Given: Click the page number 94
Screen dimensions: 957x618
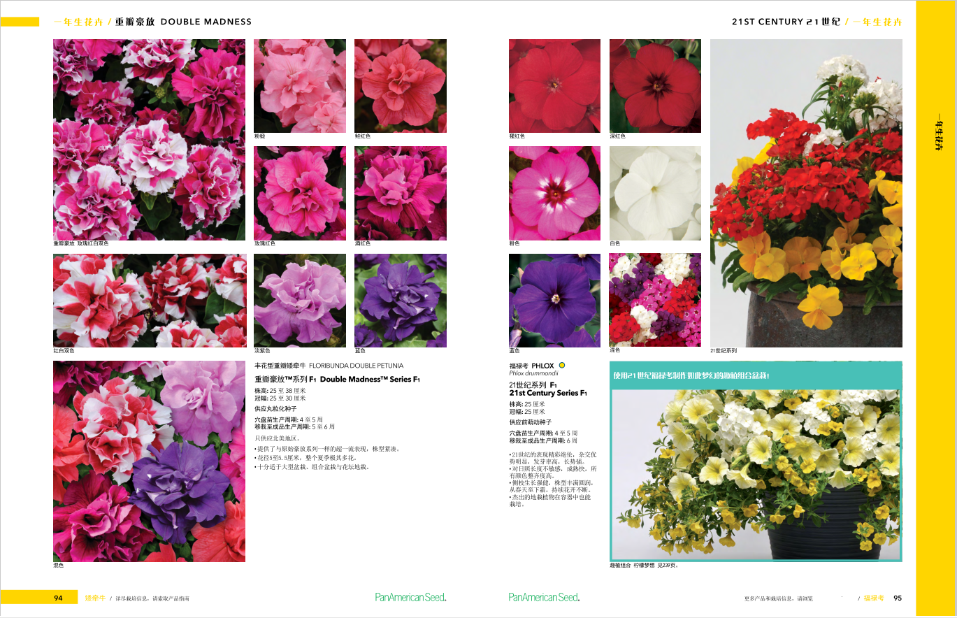Looking at the screenshot, I should point(59,598).
